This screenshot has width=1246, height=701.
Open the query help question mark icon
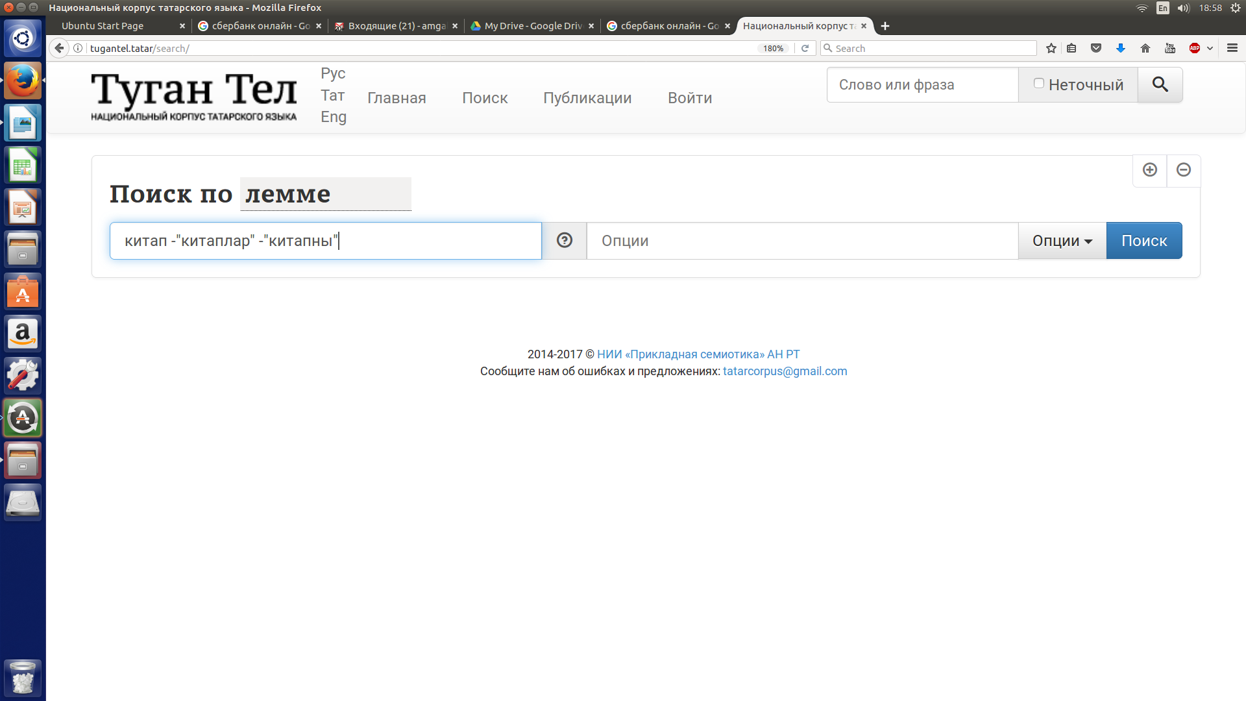pos(564,241)
